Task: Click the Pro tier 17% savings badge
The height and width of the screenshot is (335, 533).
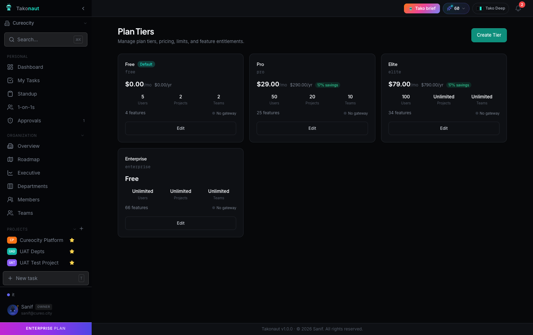Action: pyautogui.click(x=327, y=85)
